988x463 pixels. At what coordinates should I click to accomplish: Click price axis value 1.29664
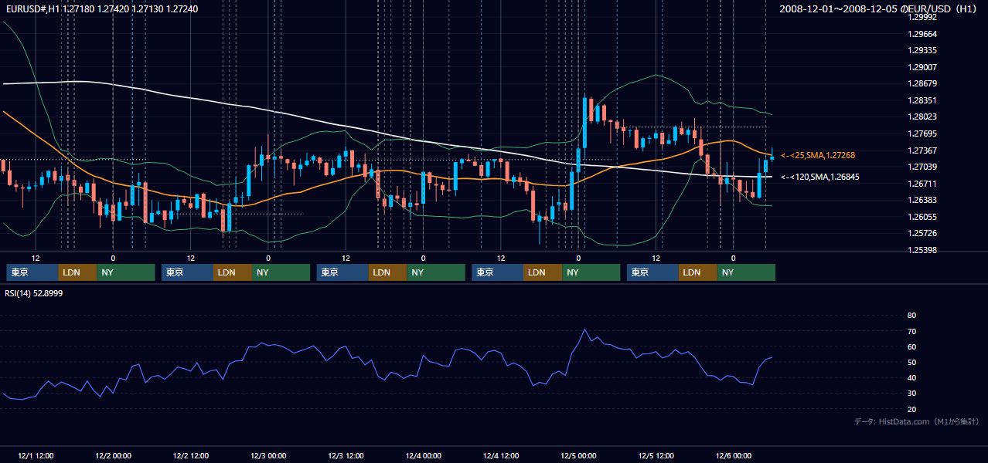[922, 34]
